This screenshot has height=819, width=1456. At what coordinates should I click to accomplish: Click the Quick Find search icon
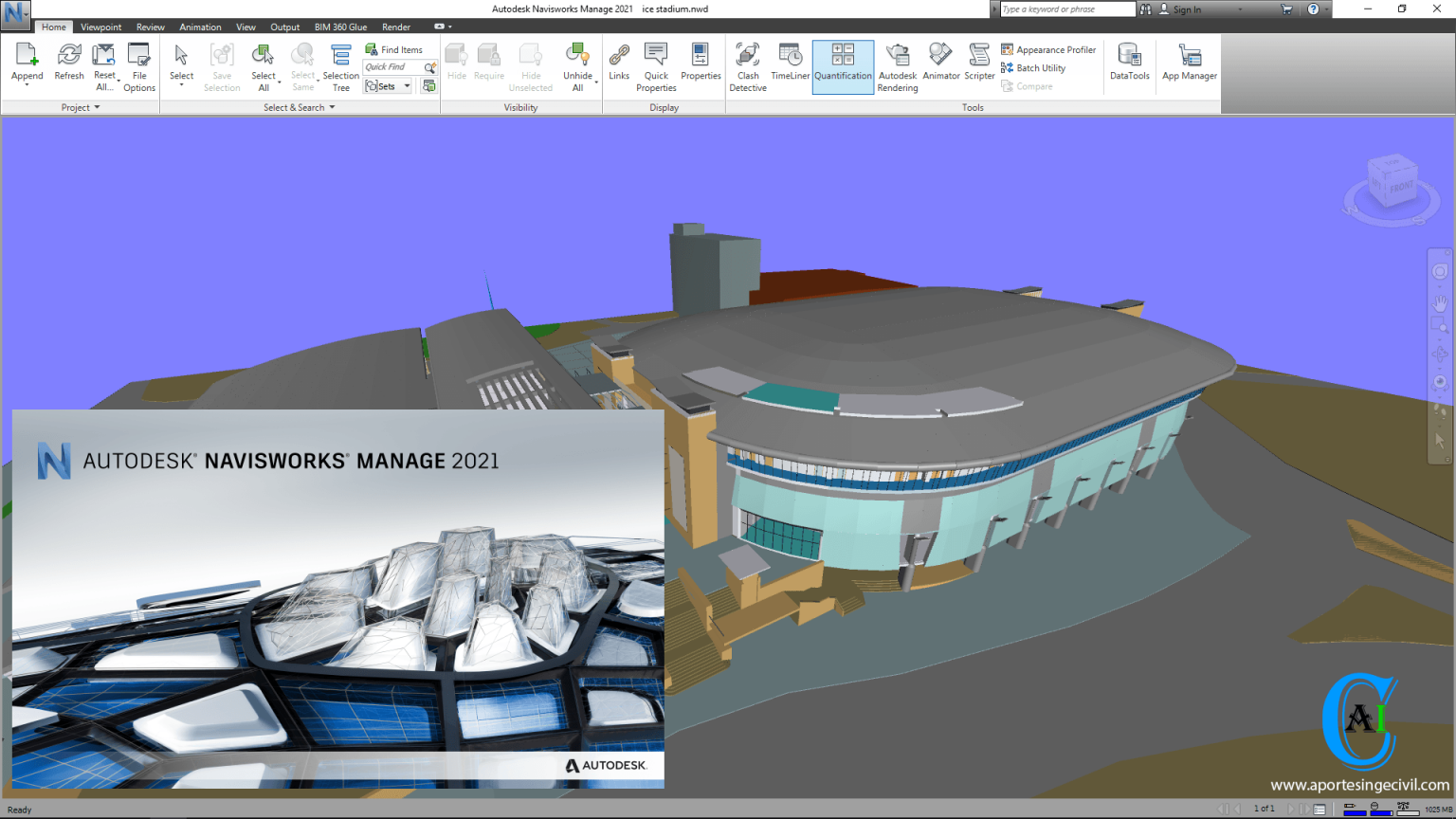tap(429, 67)
